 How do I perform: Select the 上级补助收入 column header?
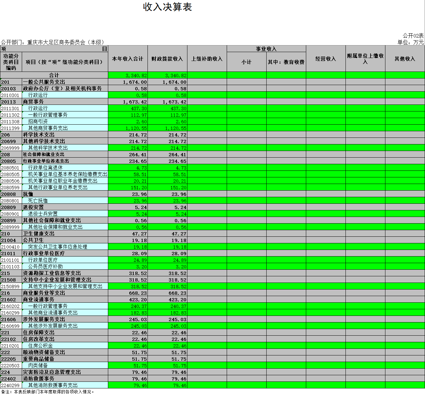pyautogui.click(x=207, y=59)
